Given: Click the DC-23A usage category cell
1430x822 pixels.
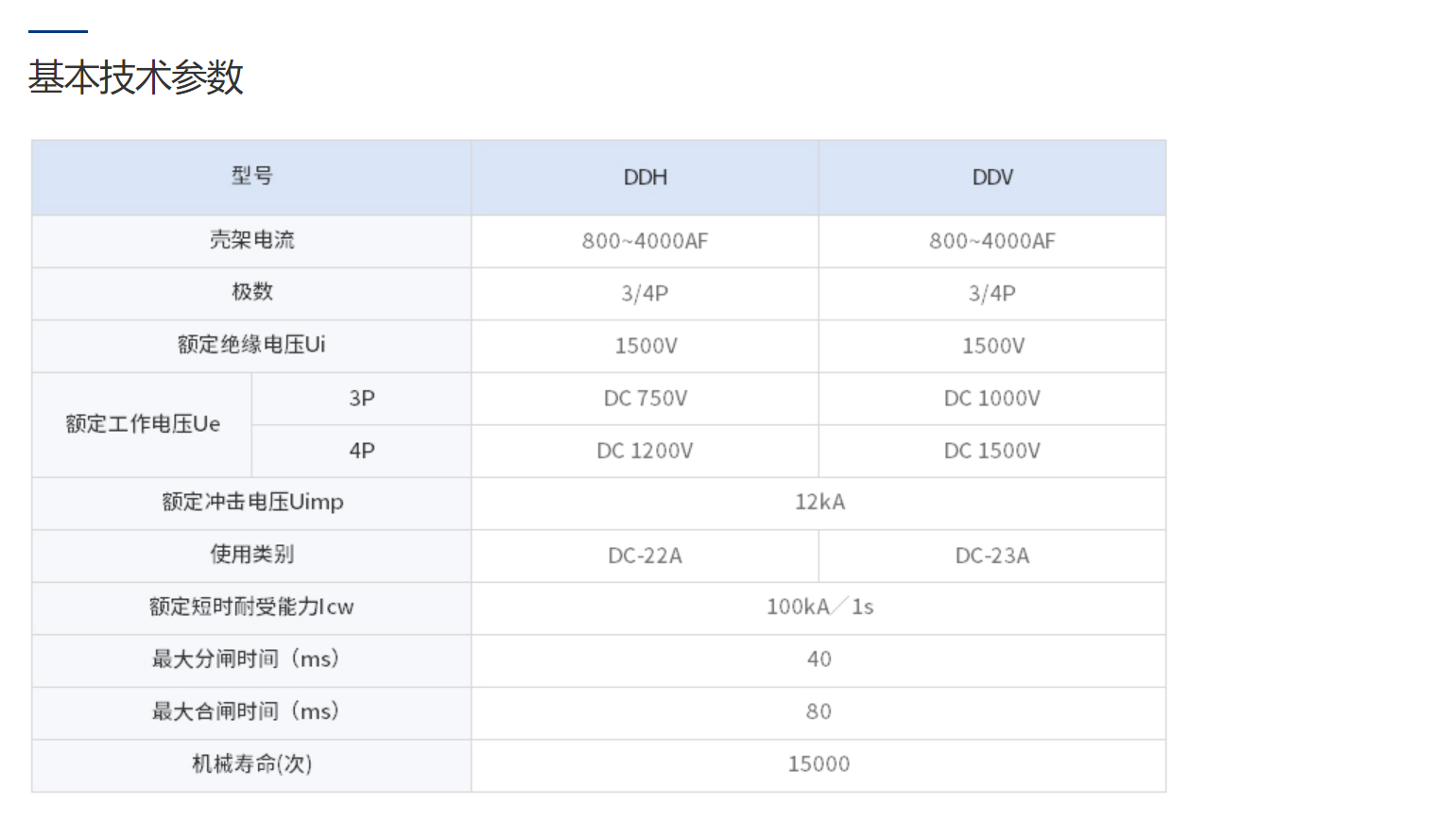Looking at the screenshot, I should pos(992,556).
